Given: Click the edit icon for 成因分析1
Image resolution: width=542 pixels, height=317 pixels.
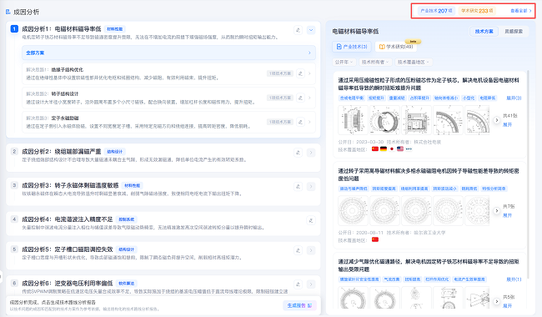Looking at the screenshot, I should [298, 30].
